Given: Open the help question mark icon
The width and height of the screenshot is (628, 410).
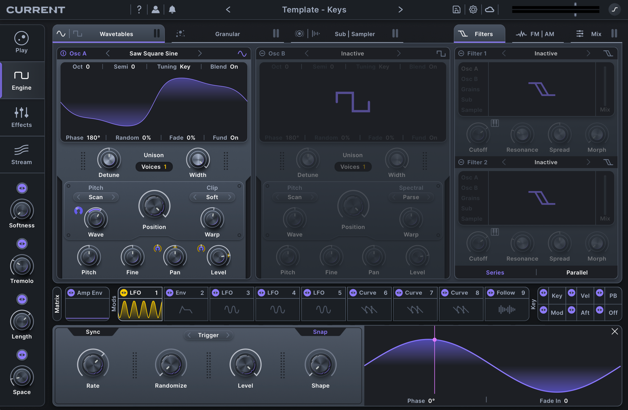Looking at the screenshot, I should coord(139,9).
